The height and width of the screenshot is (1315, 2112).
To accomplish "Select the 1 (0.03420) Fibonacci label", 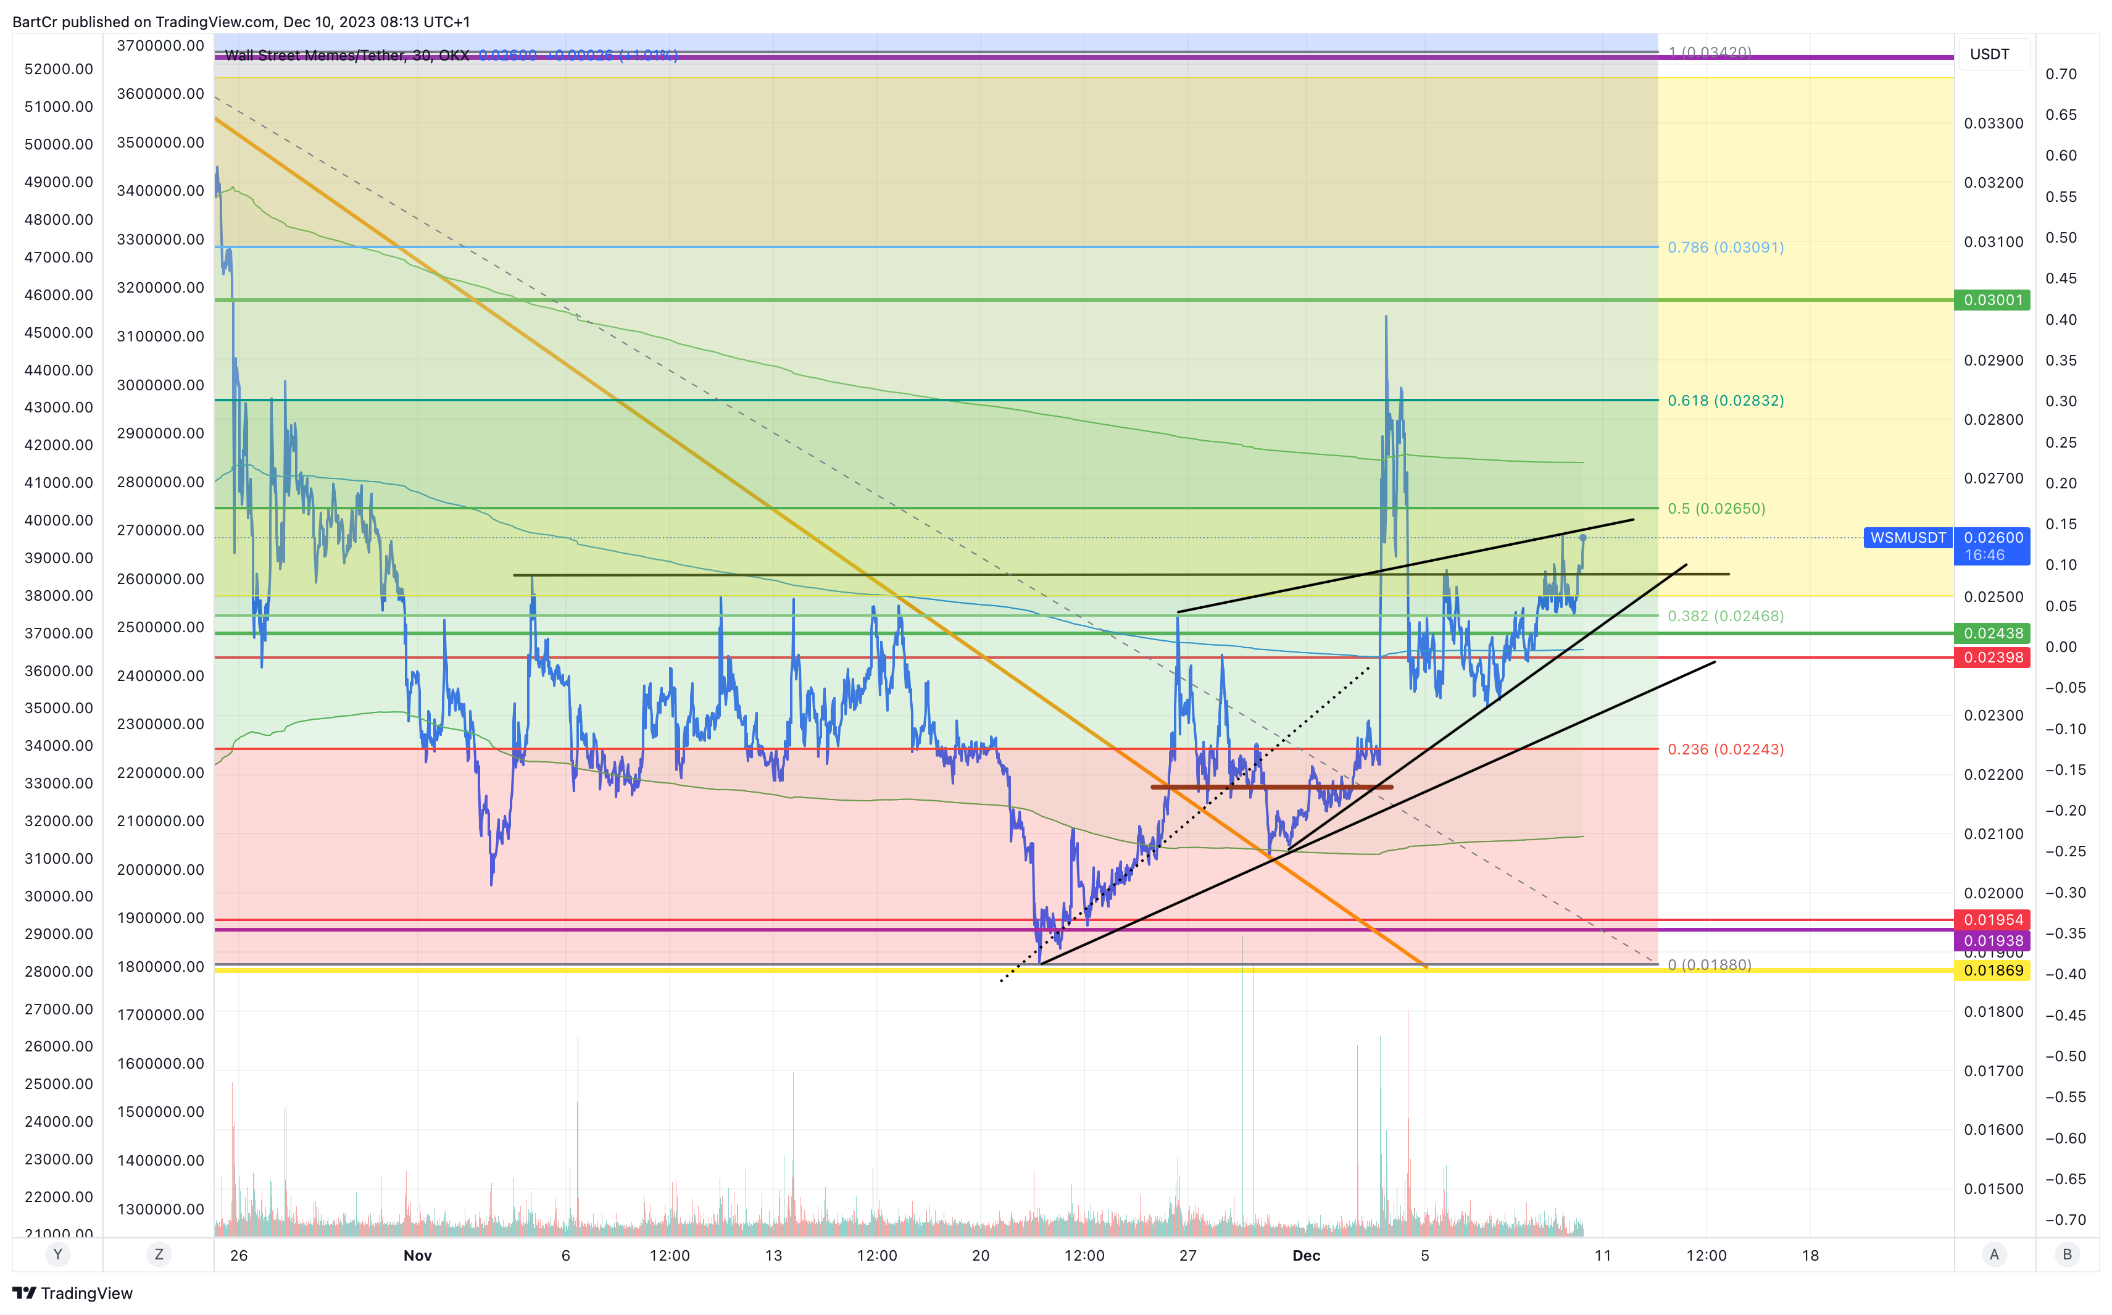I will (x=1710, y=52).
